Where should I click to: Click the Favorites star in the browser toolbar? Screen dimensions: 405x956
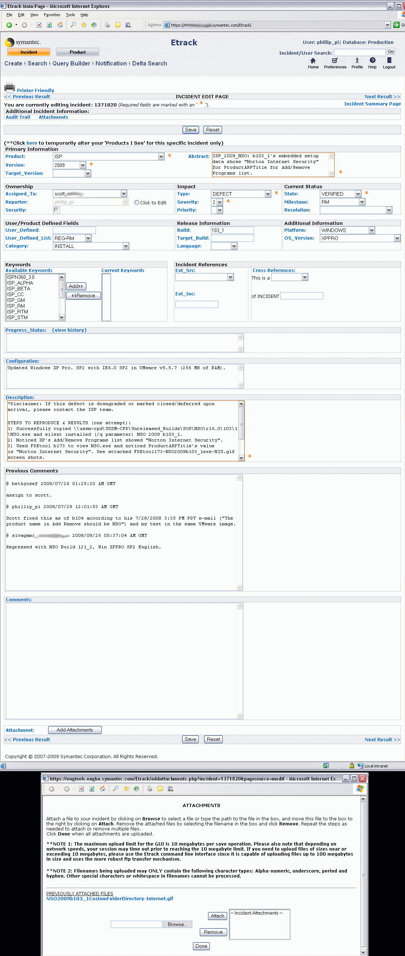[84, 25]
